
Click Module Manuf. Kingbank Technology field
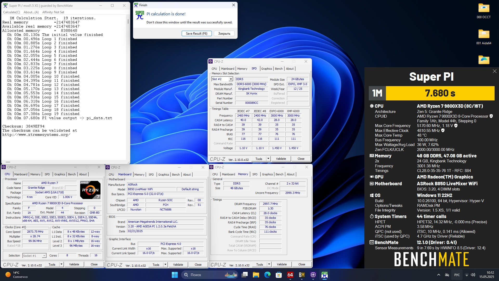pyautogui.click(x=252, y=89)
